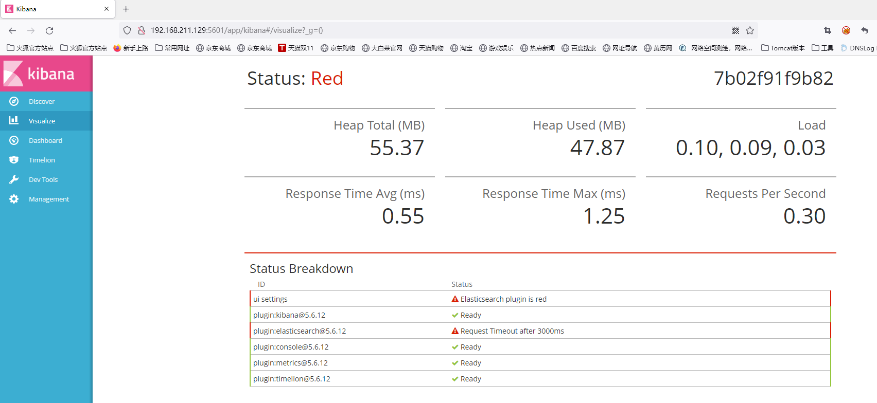Expand the first 火狐官方站点 bookmark folder

click(30, 48)
